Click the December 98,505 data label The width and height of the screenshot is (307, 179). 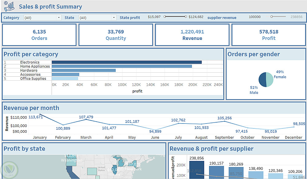tap(299, 124)
